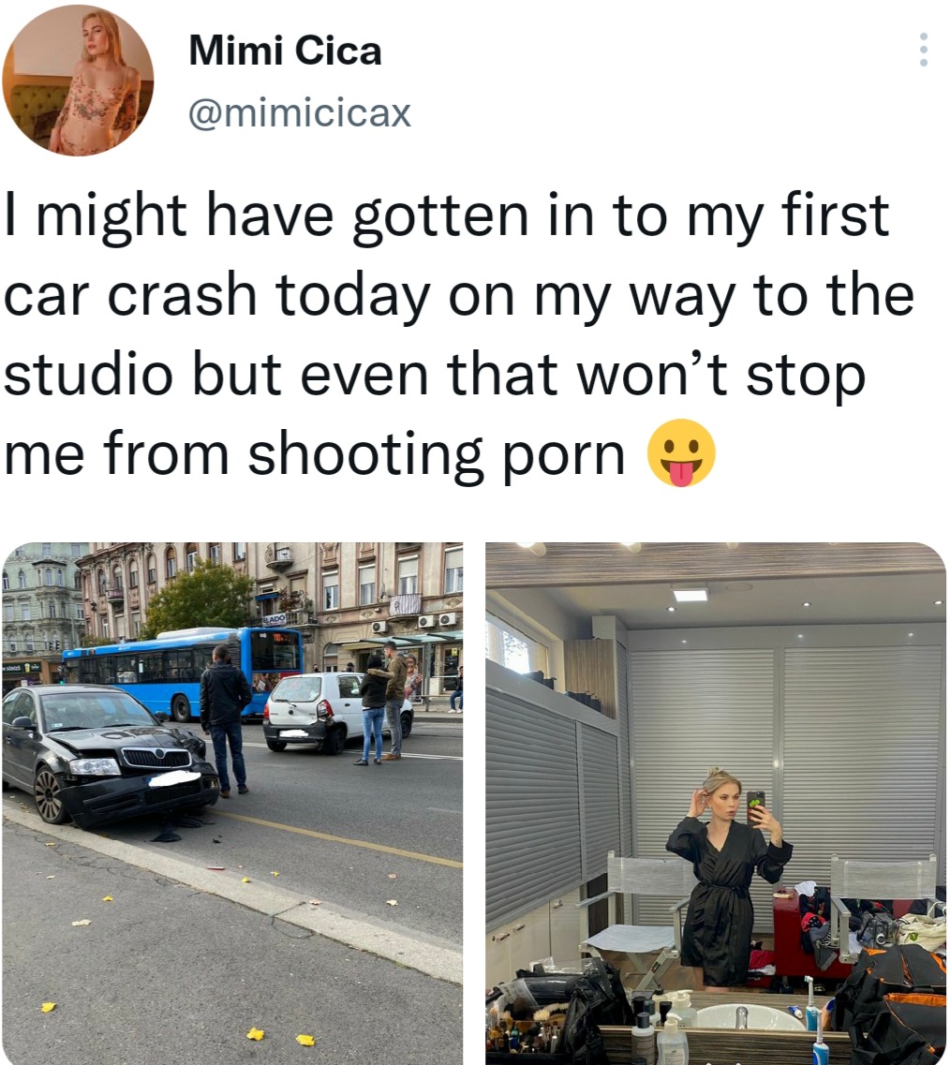This screenshot has height=1065, width=950.
Task: Click the word "studio" in the tweet
Action: [89, 375]
